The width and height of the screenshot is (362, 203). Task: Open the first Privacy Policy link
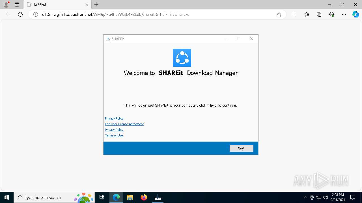114,118
